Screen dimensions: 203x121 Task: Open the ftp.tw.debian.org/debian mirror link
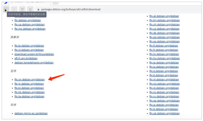(x=29, y=96)
